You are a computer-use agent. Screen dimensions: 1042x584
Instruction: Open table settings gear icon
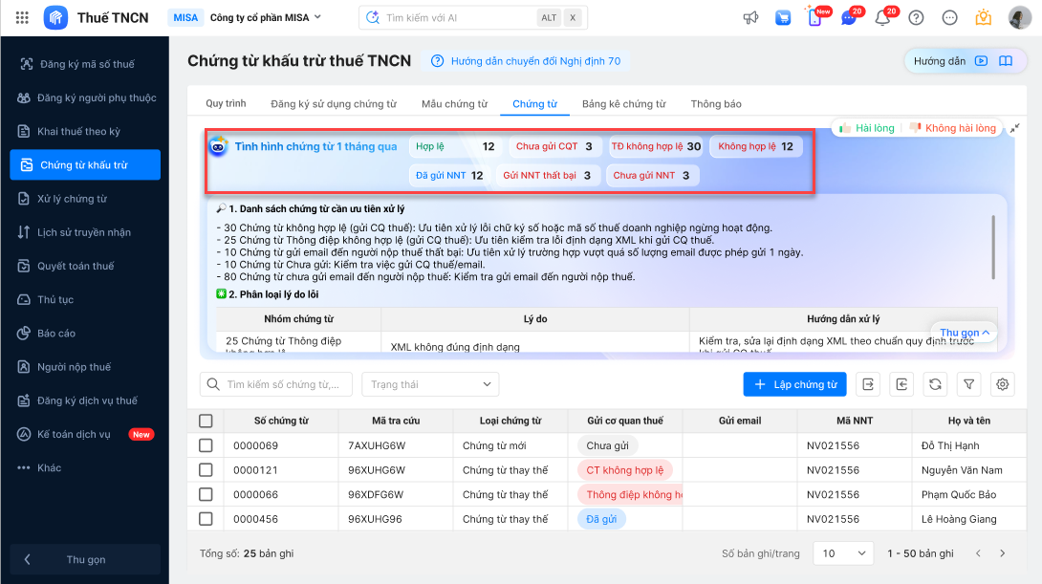point(1002,384)
